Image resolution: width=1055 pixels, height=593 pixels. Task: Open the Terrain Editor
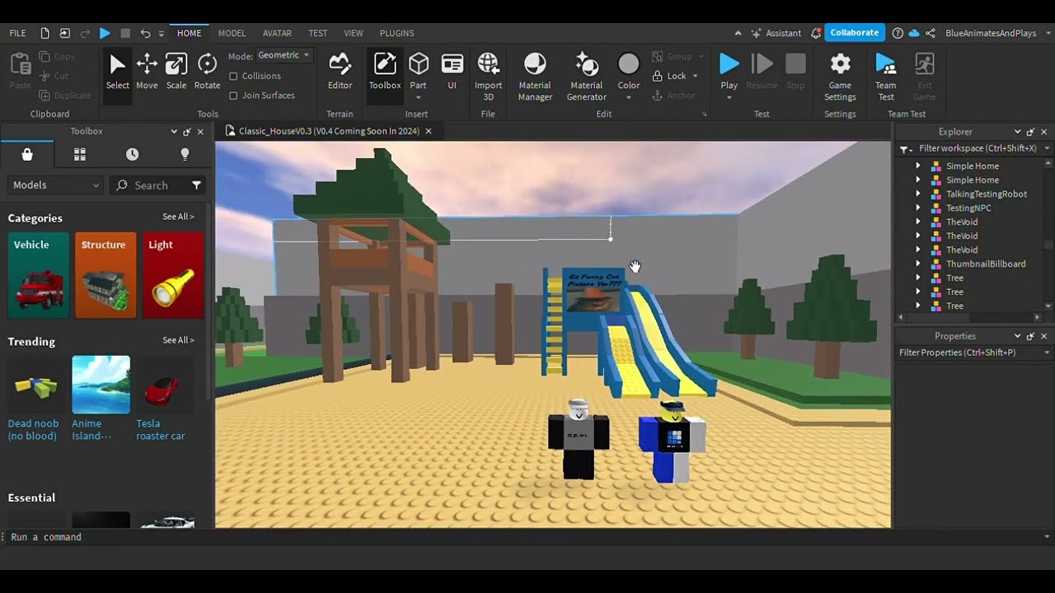coord(340,72)
